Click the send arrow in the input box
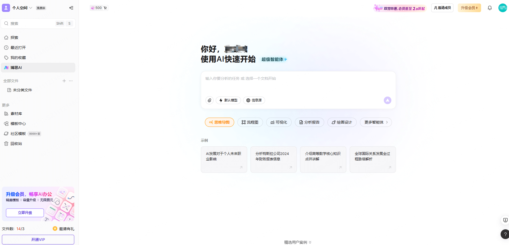Viewport: 509px width, 245px height. (x=387, y=100)
